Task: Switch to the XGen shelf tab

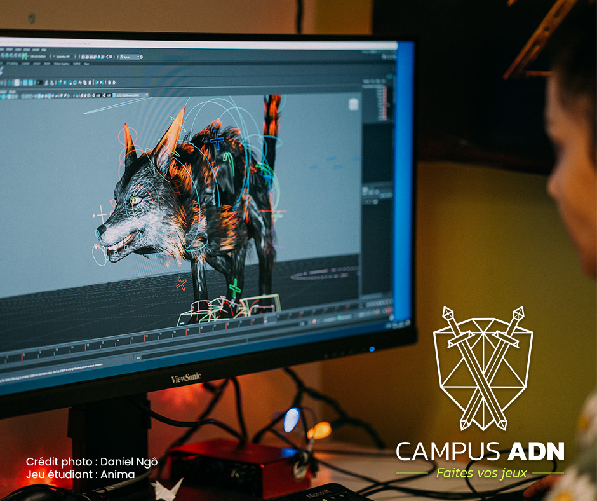Action: [86, 64]
